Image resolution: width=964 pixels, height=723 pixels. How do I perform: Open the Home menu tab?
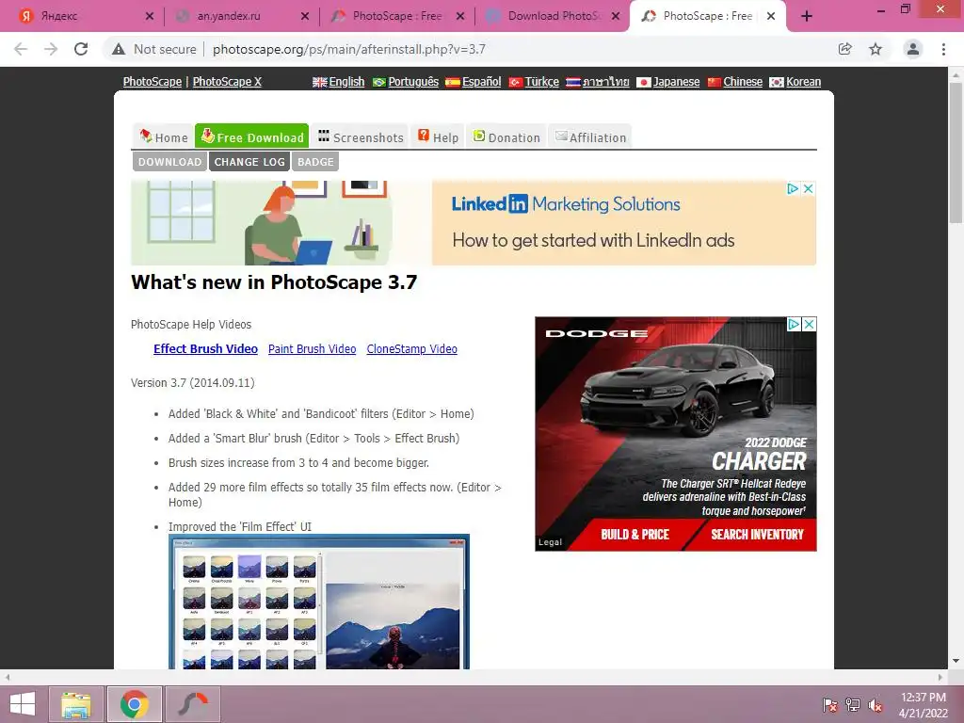(x=163, y=137)
